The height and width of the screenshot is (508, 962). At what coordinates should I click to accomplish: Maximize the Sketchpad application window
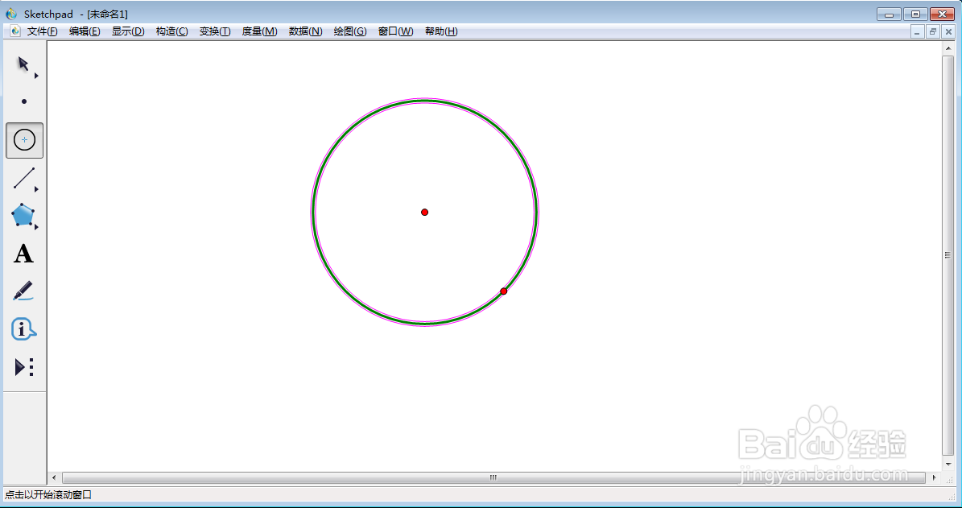pos(915,14)
